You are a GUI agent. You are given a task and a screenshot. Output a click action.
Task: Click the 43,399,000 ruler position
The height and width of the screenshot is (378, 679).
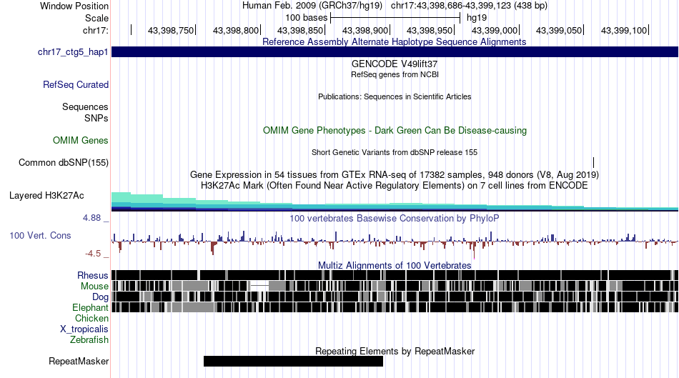point(495,30)
